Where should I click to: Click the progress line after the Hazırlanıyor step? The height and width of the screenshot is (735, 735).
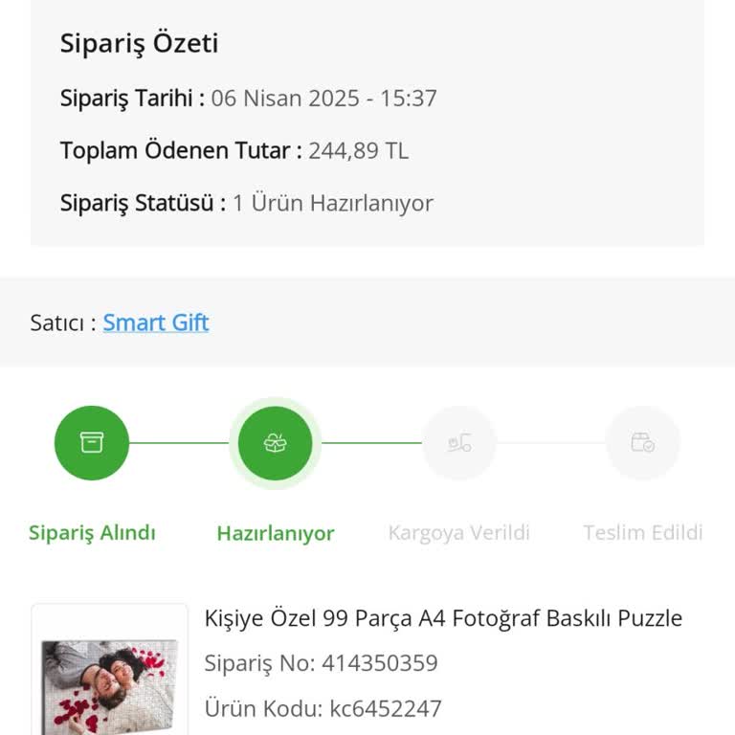click(371, 443)
